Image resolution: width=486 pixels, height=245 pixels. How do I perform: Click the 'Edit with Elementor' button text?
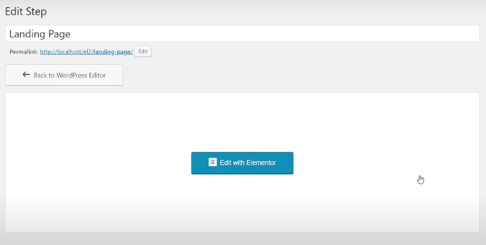pos(248,162)
